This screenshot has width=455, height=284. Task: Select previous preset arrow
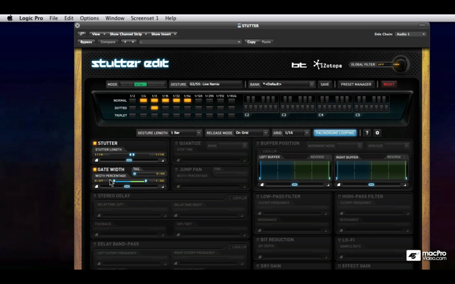coord(125,41)
